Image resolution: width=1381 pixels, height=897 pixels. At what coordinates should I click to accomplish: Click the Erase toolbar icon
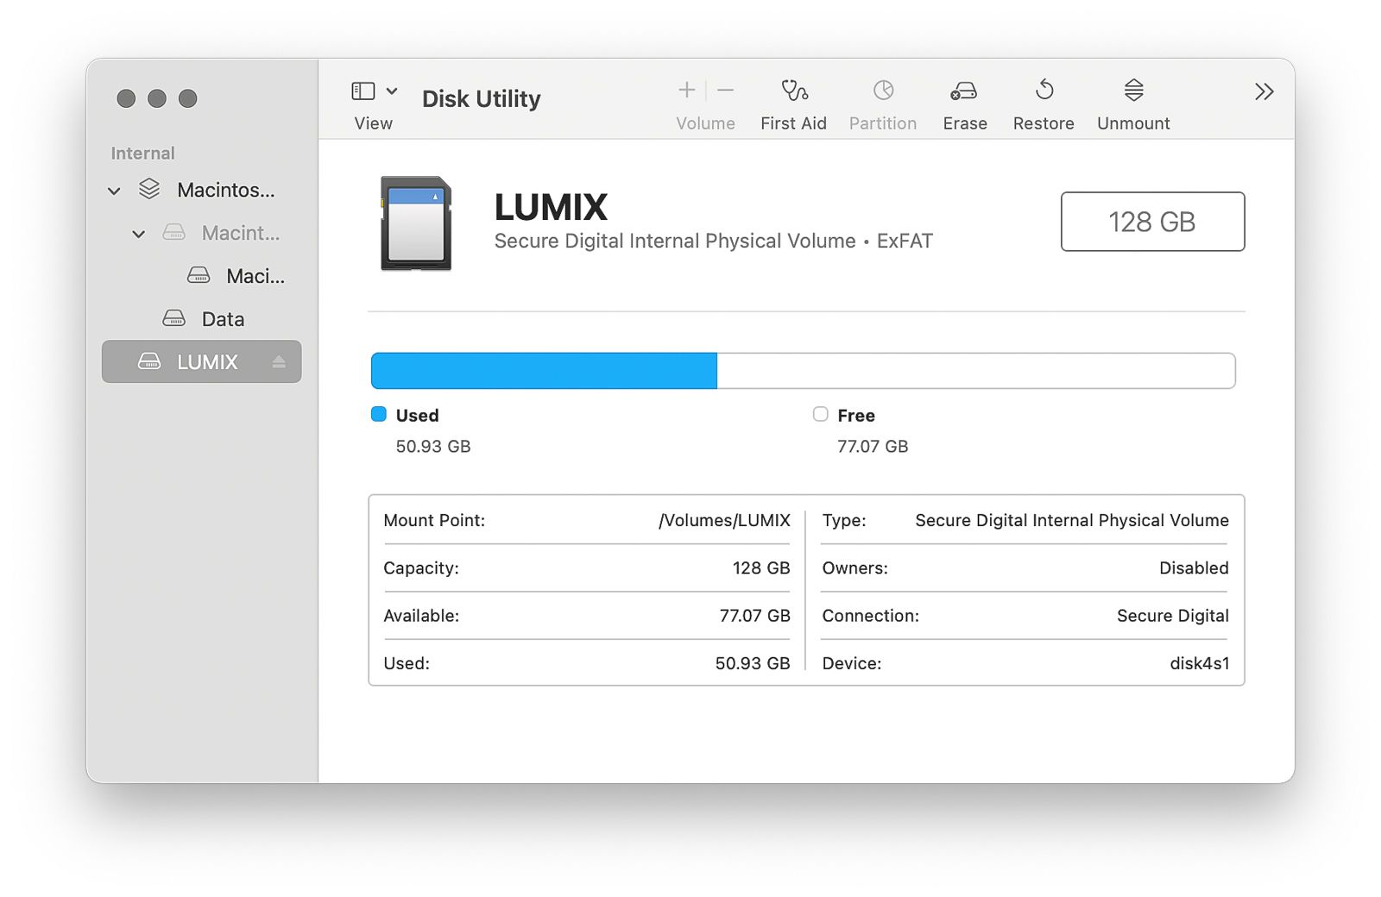(x=964, y=91)
